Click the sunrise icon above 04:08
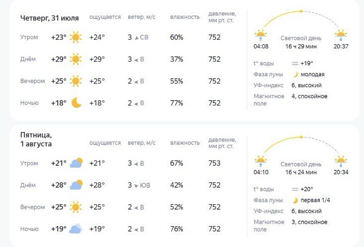 click(x=261, y=34)
